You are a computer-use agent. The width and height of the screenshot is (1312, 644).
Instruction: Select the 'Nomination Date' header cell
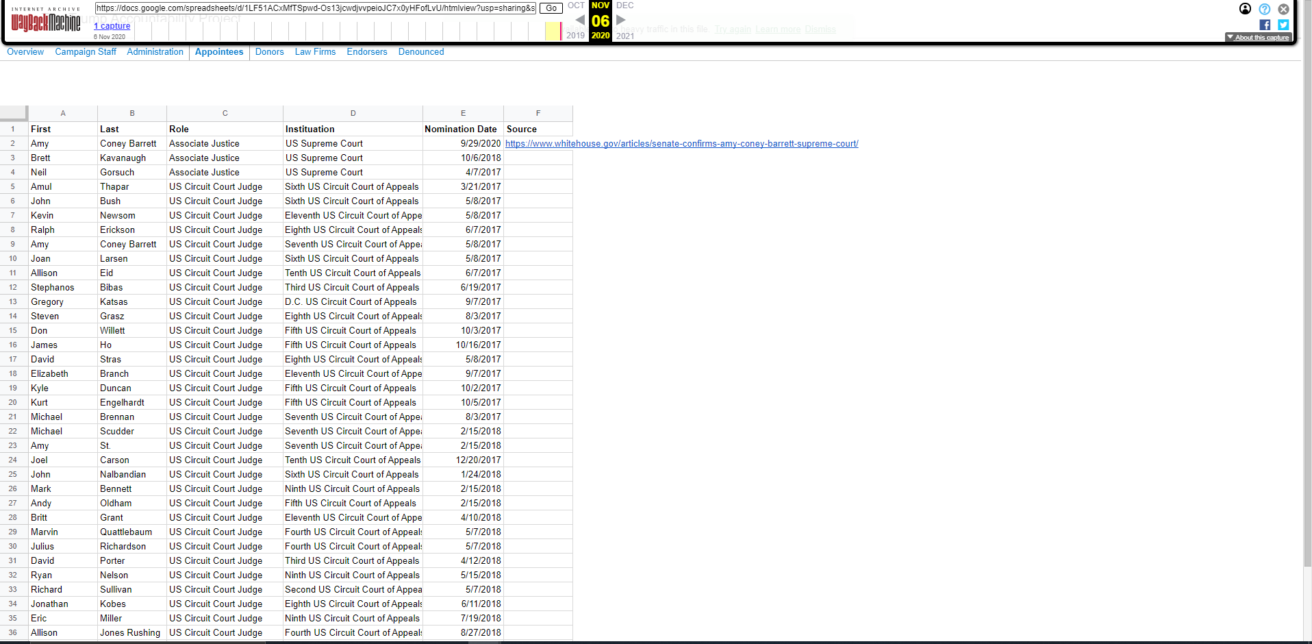[x=463, y=129]
